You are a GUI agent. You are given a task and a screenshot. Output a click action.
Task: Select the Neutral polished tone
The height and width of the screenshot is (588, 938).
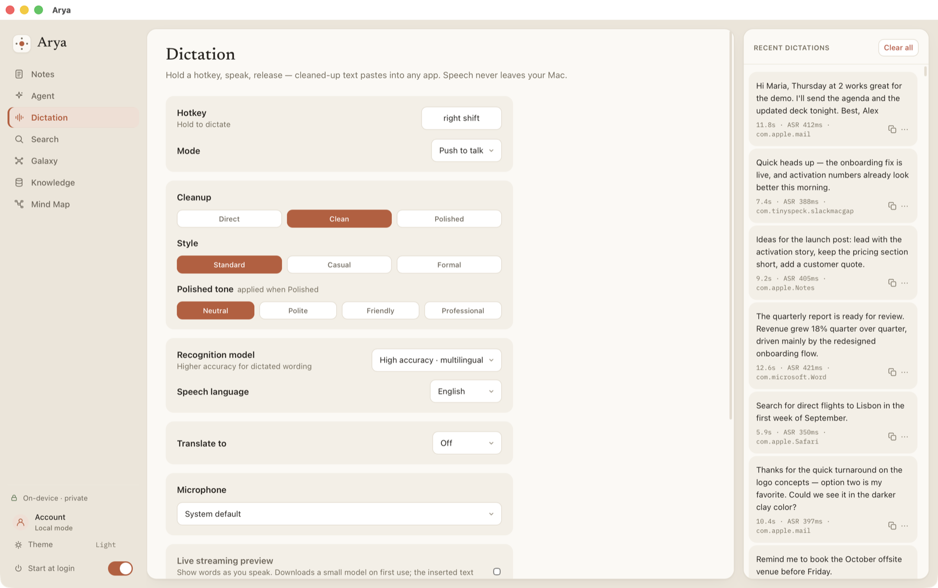(x=216, y=310)
